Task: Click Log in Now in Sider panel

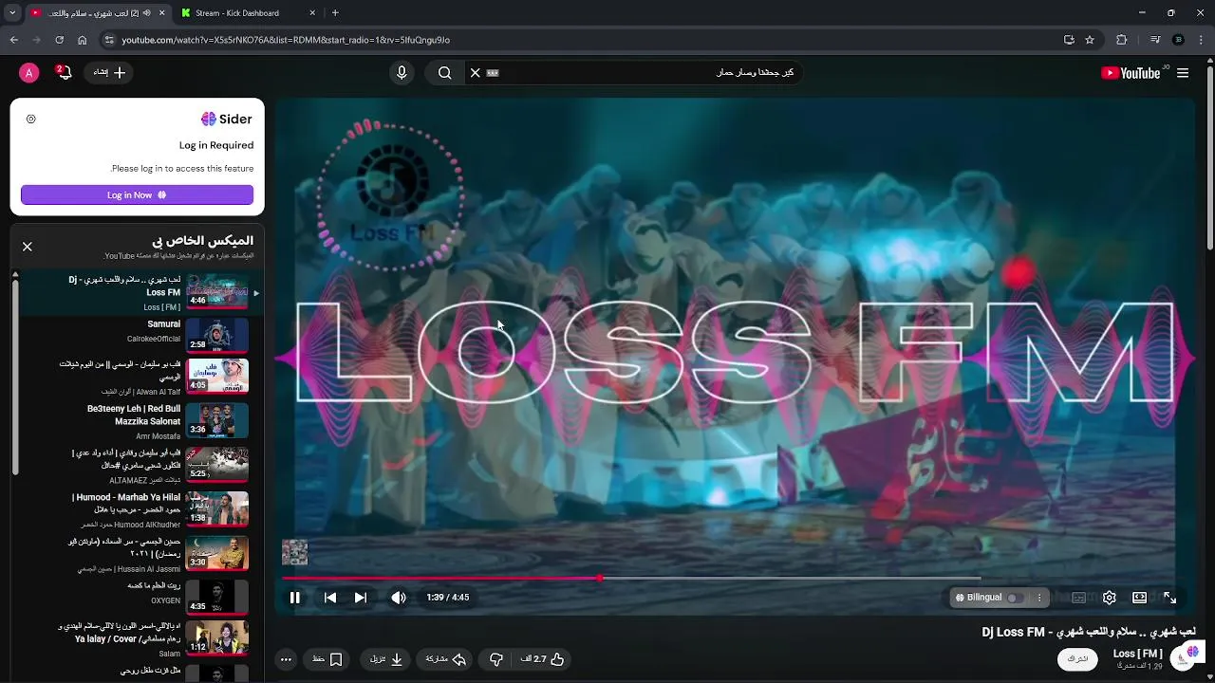Action: (137, 194)
